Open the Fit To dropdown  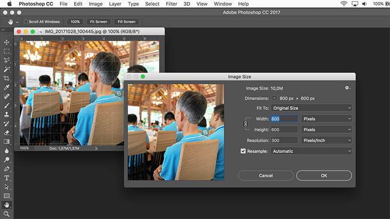[312, 108]
